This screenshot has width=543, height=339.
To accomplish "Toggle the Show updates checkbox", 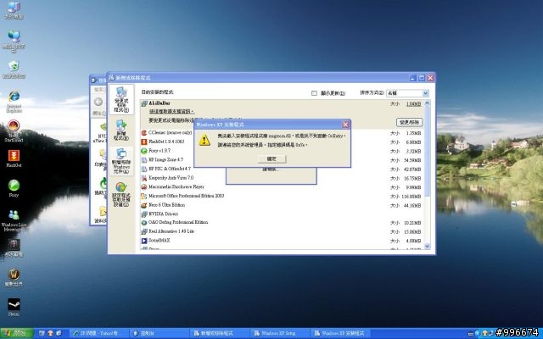I will click(314, 93).
